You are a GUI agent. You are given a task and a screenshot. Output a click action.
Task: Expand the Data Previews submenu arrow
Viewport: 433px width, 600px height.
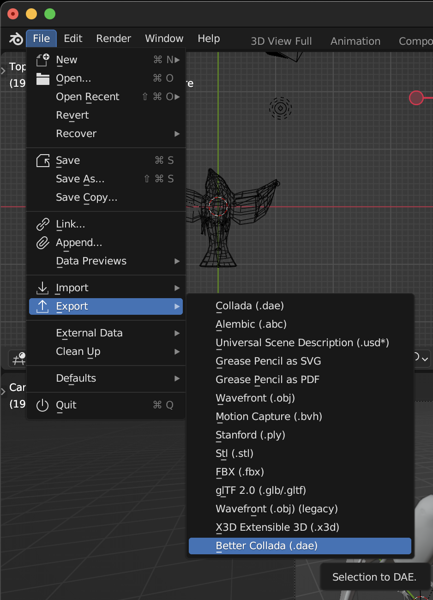pyautogui.click(x=177, y=261)
